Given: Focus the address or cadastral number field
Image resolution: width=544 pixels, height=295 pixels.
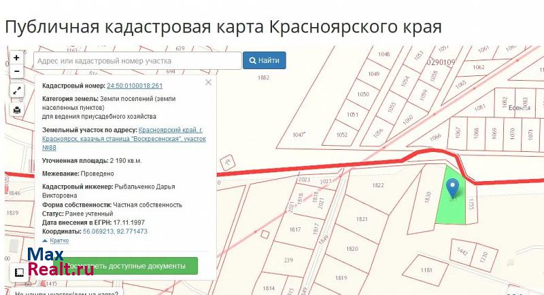Looking at the screenshot, I should click(x=136, y=60).
